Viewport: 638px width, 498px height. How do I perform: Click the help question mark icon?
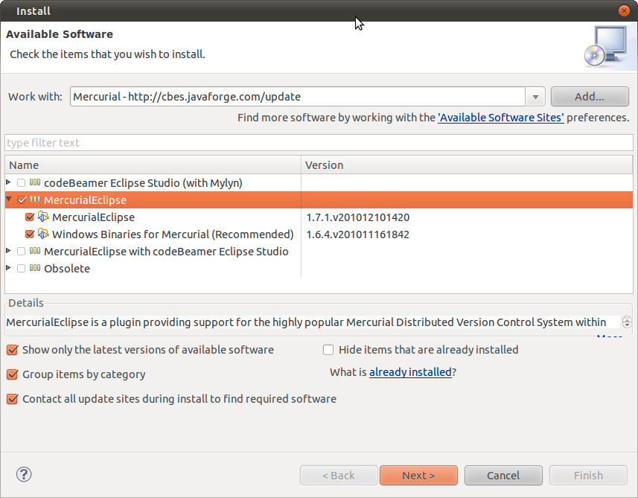(x=24, y=475)
